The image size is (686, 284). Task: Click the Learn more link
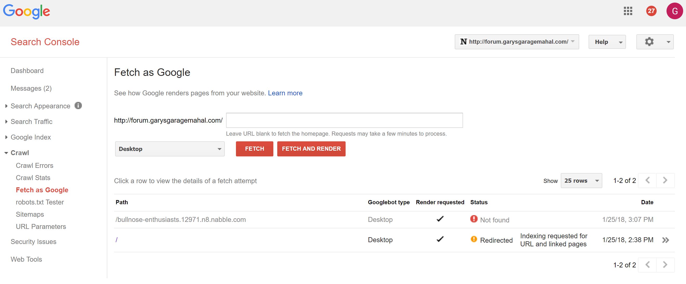pyautogui.click(x=285, y=93)
